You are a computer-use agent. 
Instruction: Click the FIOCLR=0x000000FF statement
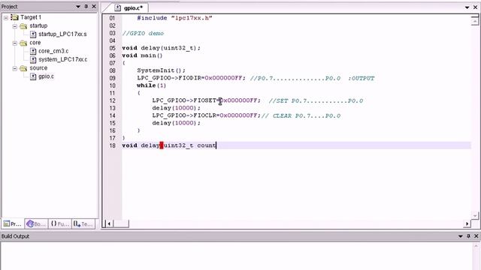[206, 115]
